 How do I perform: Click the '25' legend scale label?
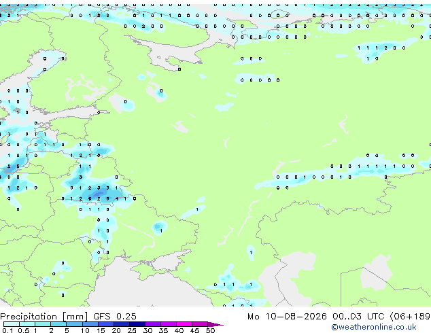pyautogui.click(x=132, y=330)
